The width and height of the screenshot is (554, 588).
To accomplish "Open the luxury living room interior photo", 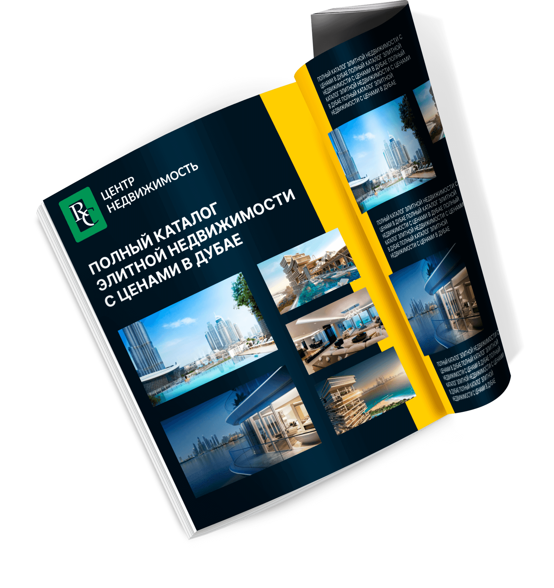I will [337, 330].
